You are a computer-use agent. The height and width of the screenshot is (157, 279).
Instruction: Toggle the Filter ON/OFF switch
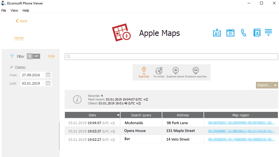(x=33, y=56)
